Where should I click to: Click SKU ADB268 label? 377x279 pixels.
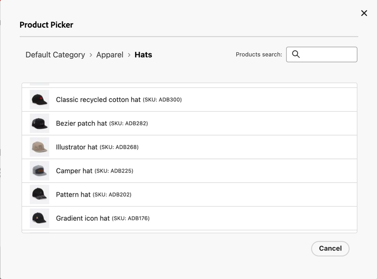119,147
